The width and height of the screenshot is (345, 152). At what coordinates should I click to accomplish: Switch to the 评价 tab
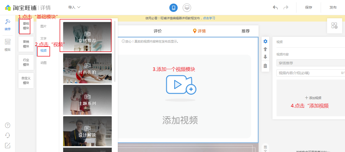click(158, 31)
